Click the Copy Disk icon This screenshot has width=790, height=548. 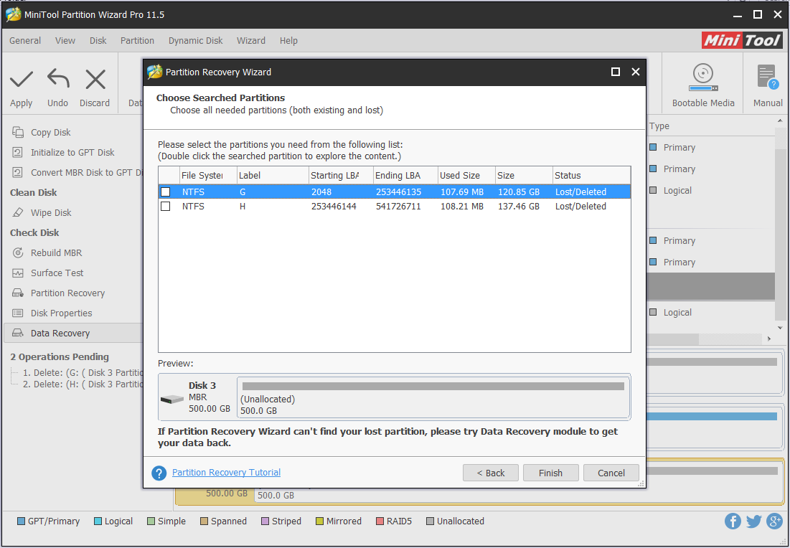pos(18,132)
